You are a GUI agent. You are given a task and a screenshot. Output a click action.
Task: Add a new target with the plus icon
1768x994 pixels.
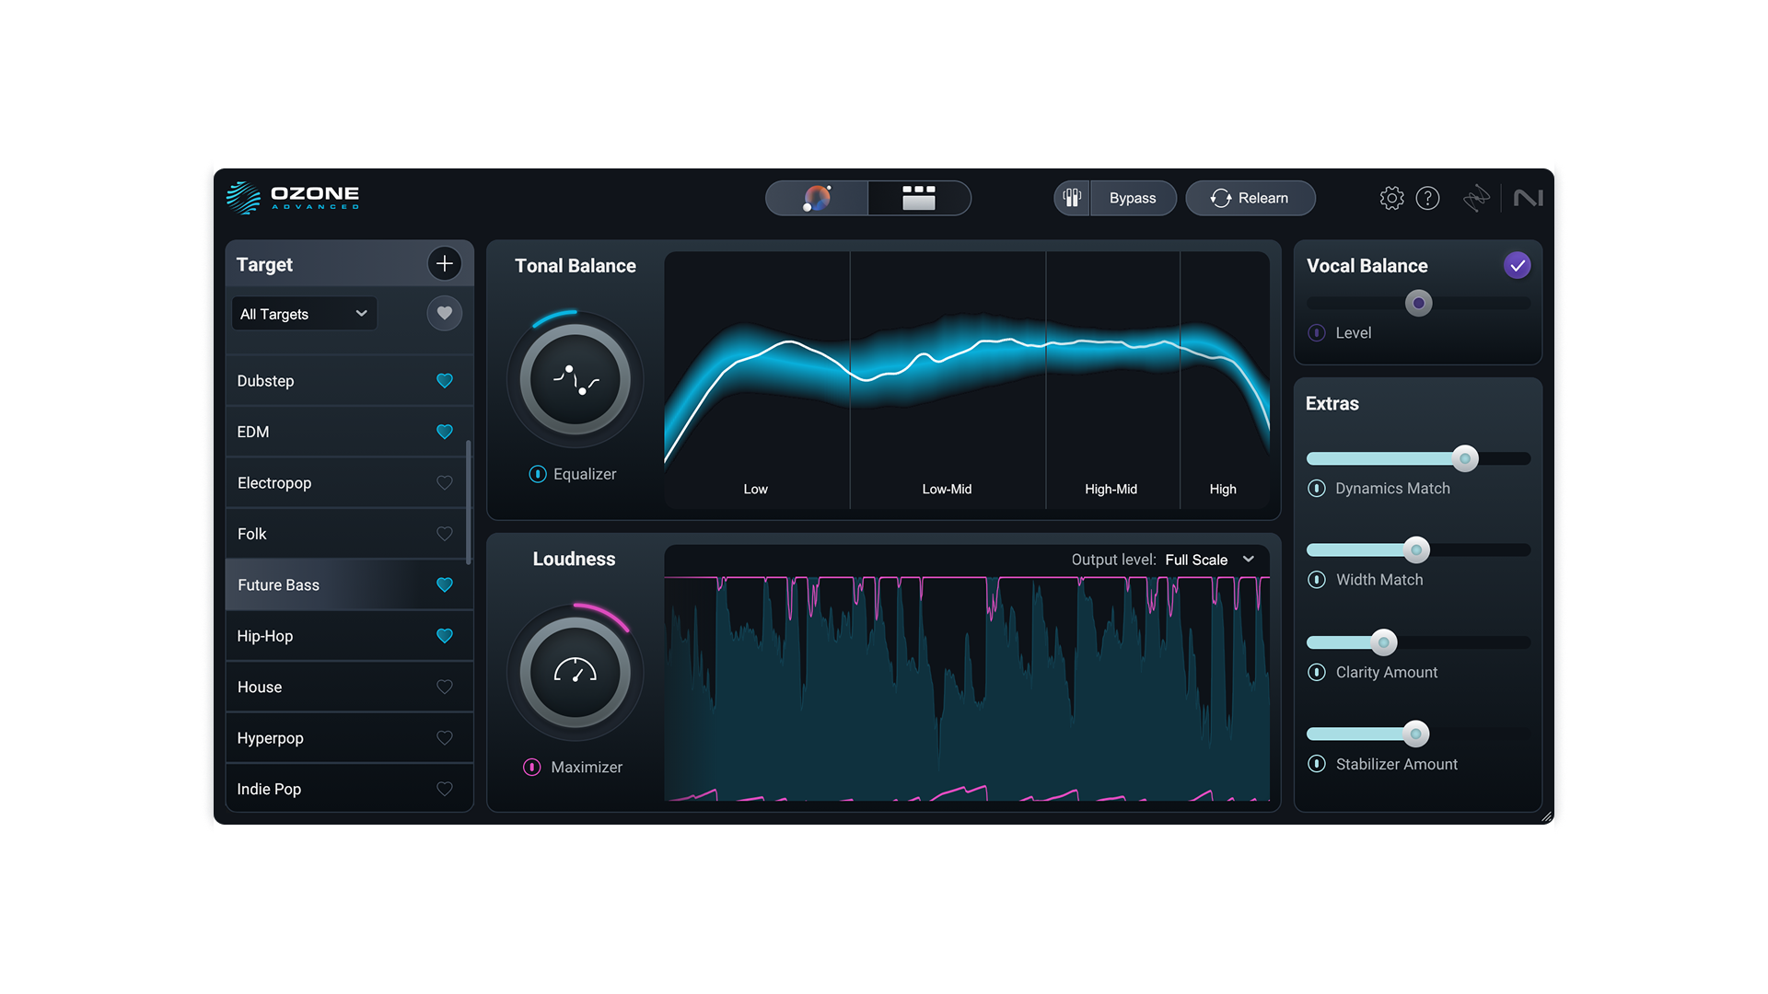click(445, 263)
